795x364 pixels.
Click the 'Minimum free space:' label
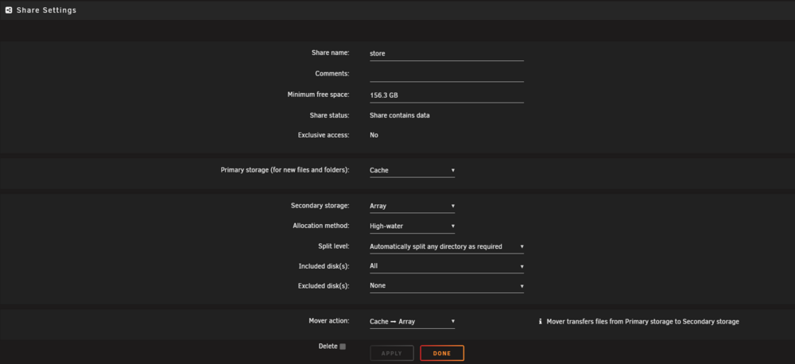click(x=319, y=95)
